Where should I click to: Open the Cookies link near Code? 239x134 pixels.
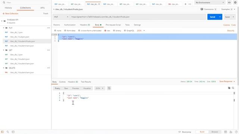coord(227,25)
